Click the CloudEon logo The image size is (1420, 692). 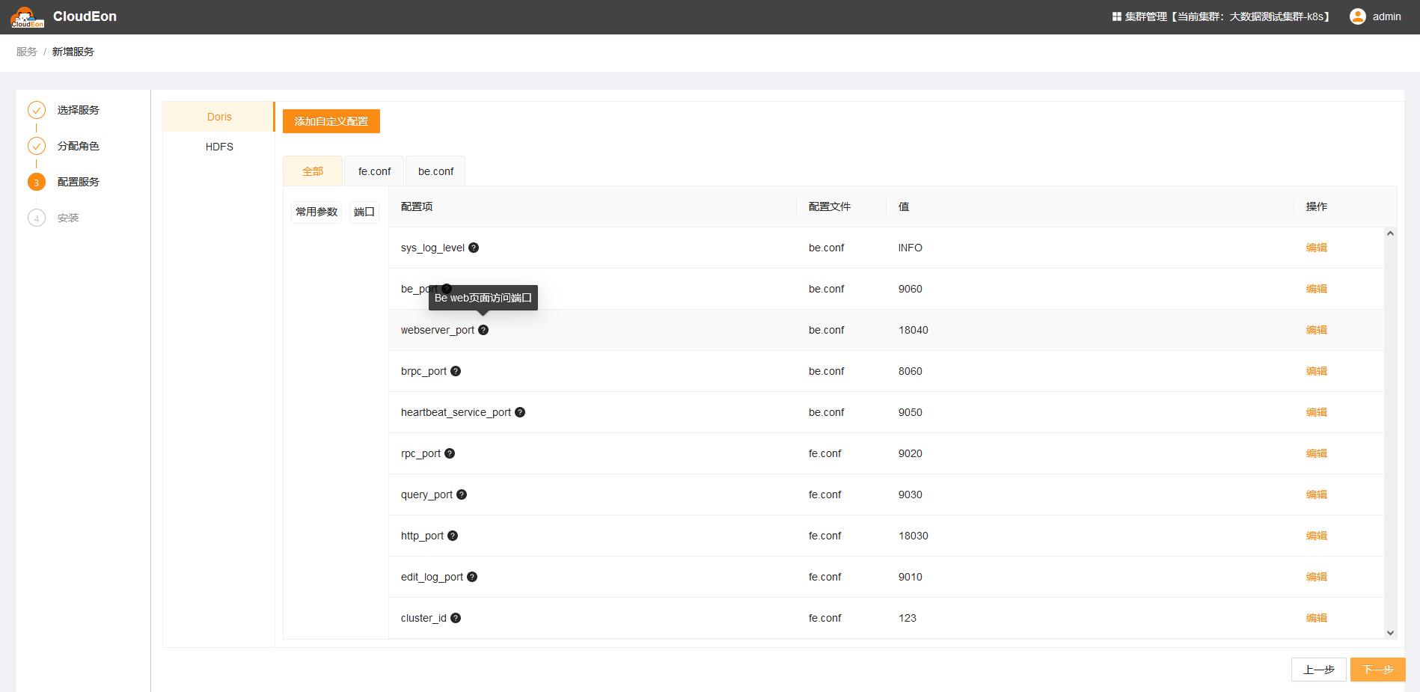(x=27, y=16)
